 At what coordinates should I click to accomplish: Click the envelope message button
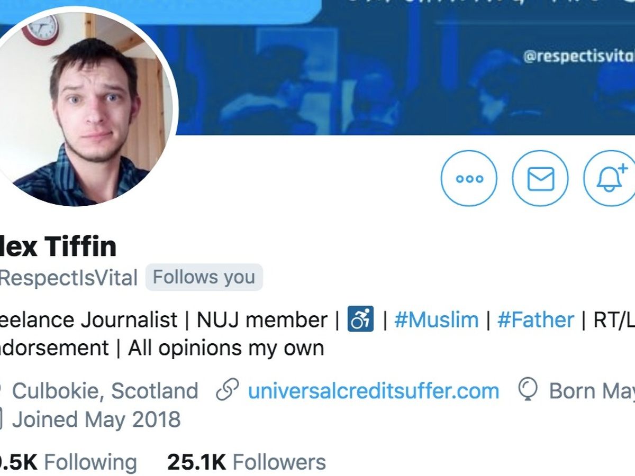[x=540, y=178]
